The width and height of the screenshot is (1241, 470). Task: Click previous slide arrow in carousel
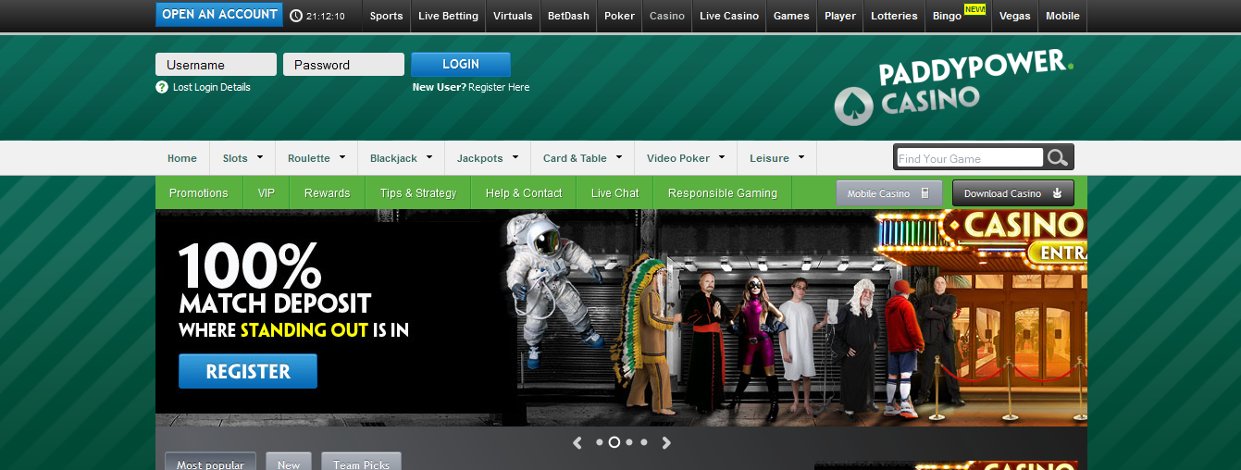[577, 442]
